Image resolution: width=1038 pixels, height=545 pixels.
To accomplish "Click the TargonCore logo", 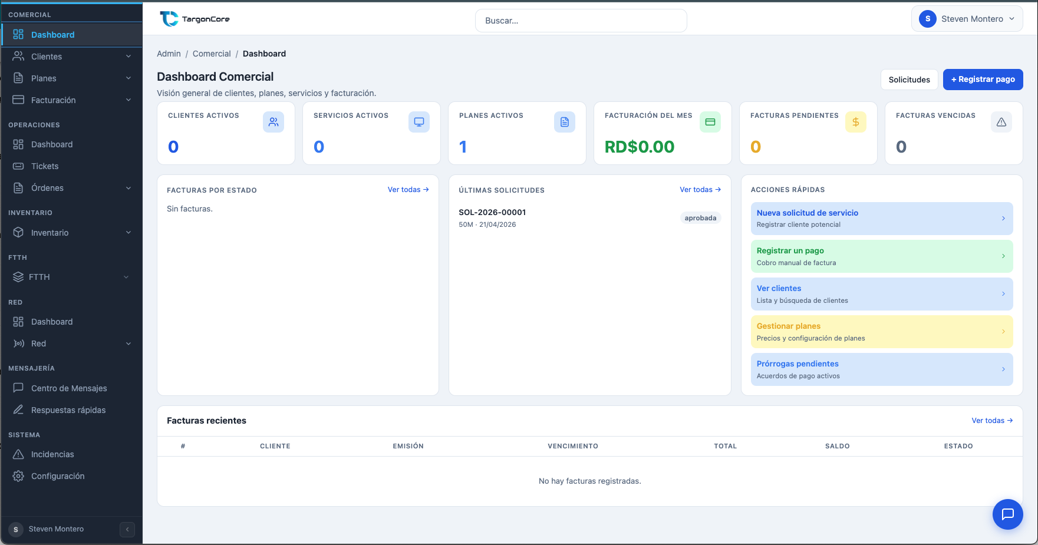I will (x=195, y=19).
